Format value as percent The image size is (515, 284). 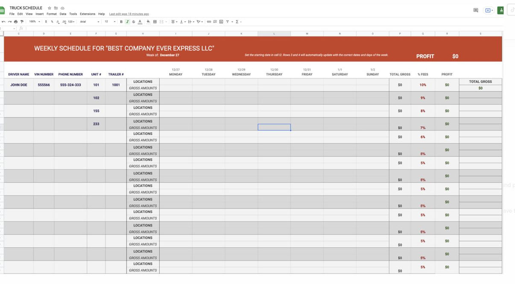point(51,21)
